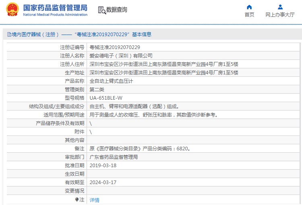Click the expiry date 2024-03-17
Viewport: 302px width, 205px height.
103,182
